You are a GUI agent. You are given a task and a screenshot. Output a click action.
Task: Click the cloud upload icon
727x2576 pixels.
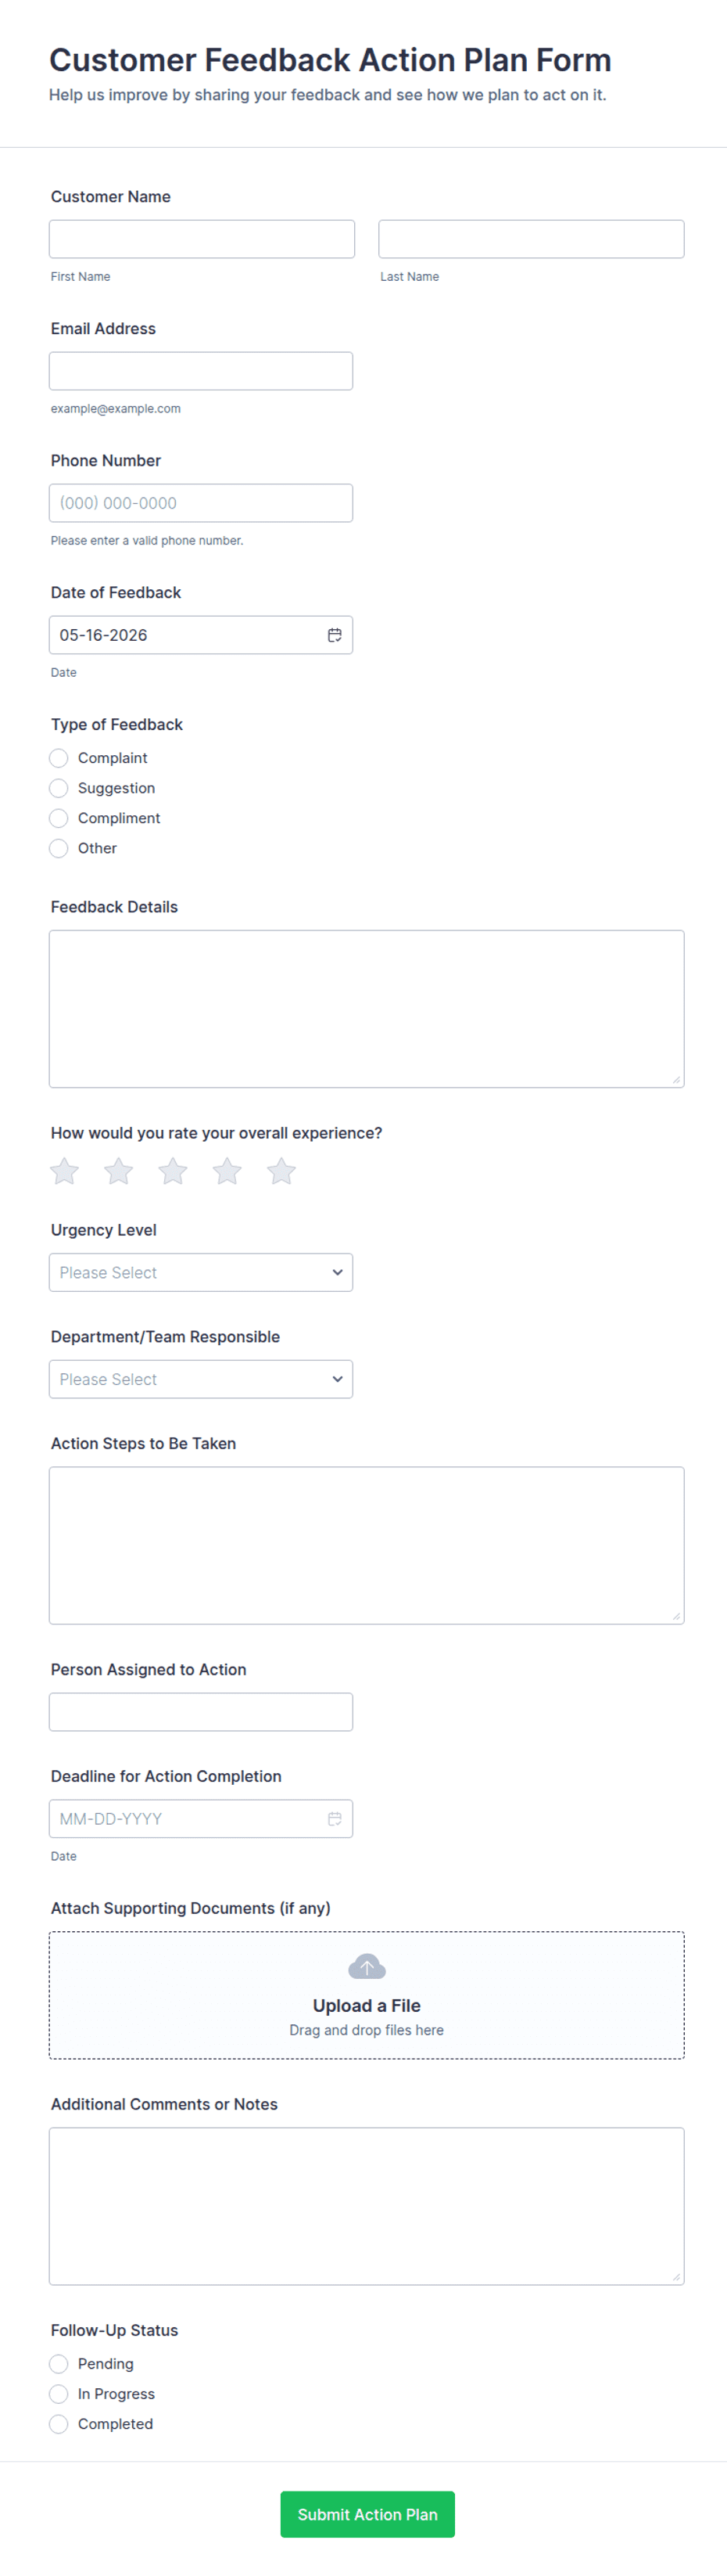(x=367, y=1966)
